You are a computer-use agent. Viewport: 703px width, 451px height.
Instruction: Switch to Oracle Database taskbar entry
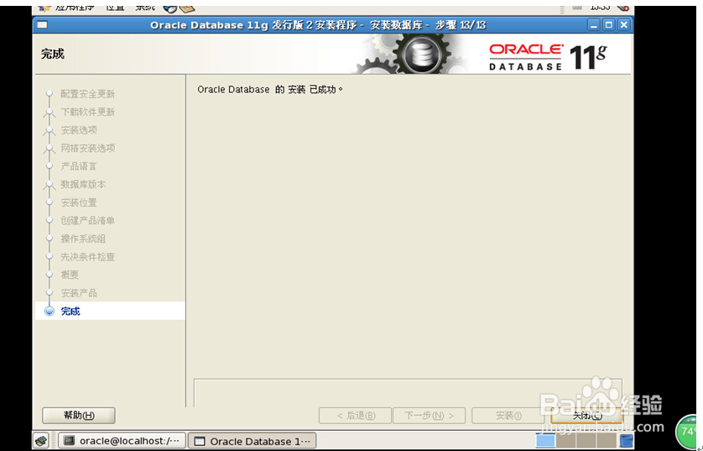253,441
